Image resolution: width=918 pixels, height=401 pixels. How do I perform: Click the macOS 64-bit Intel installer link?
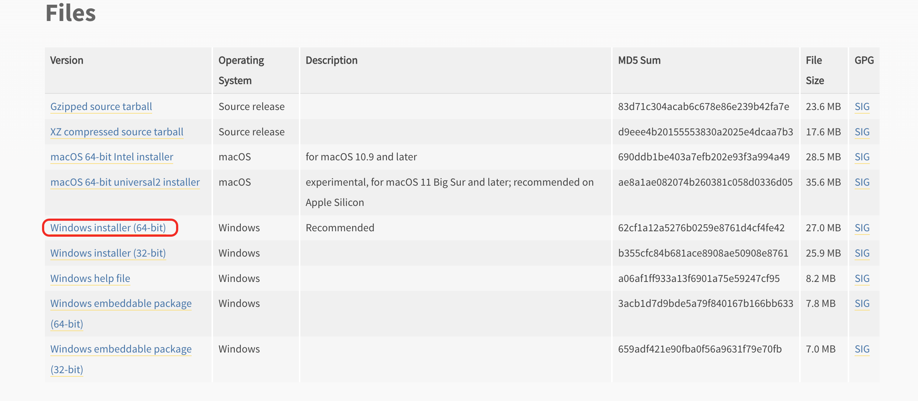pyautogui.click(x=112, y=157)
